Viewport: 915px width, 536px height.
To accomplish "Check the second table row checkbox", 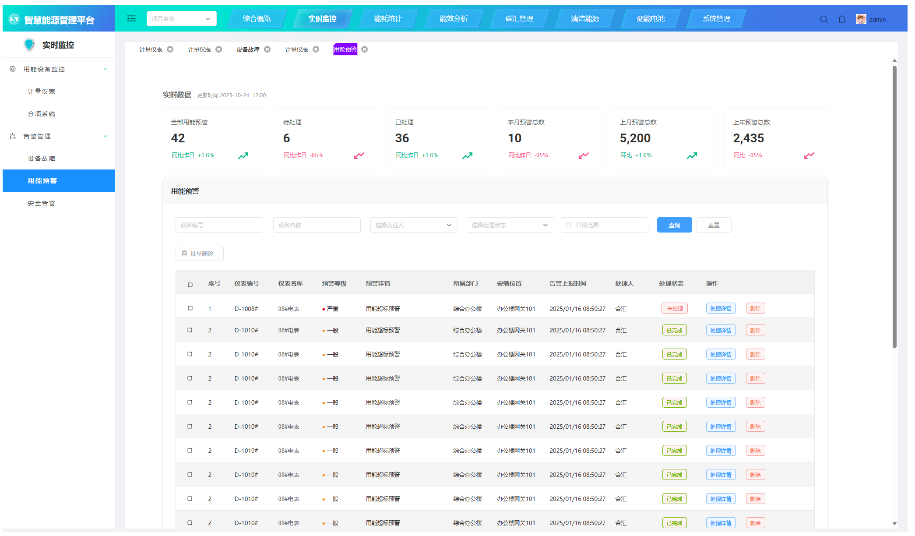I will (x=190, y=330).
